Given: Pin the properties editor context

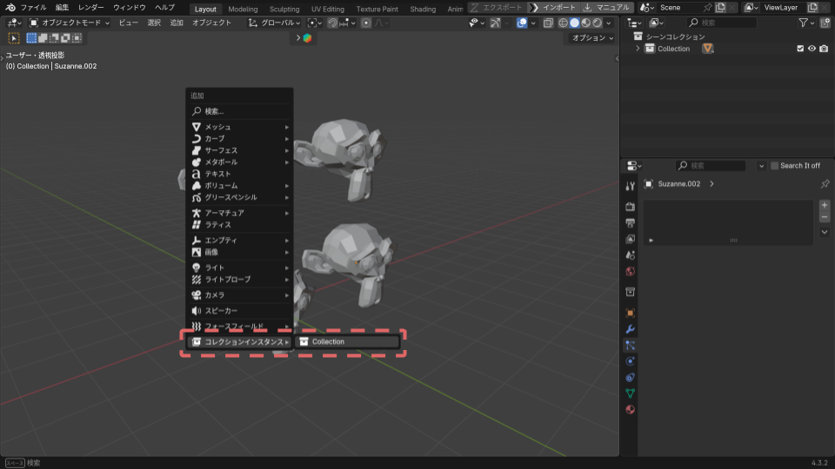Looking at the screenshot, I should (825, 184).
